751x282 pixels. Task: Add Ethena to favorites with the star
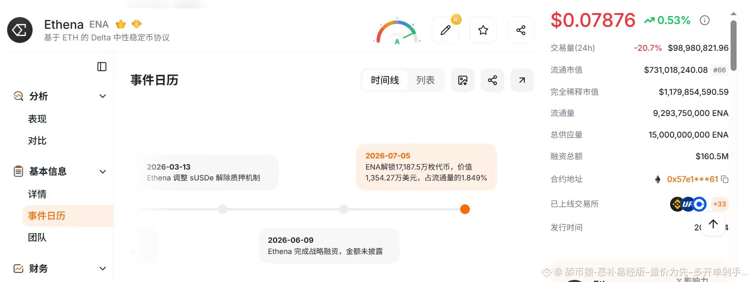[483, 30]
